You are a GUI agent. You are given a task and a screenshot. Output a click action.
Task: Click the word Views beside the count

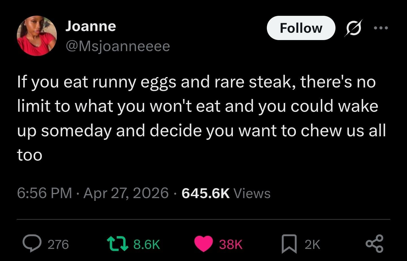252,194
